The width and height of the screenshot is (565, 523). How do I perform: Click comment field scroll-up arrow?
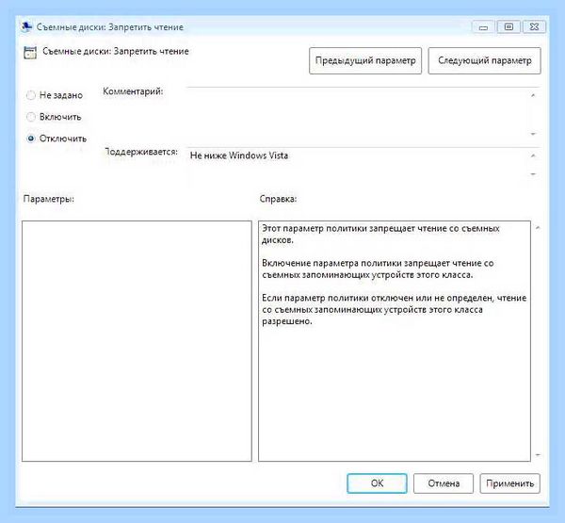[533, 95]
